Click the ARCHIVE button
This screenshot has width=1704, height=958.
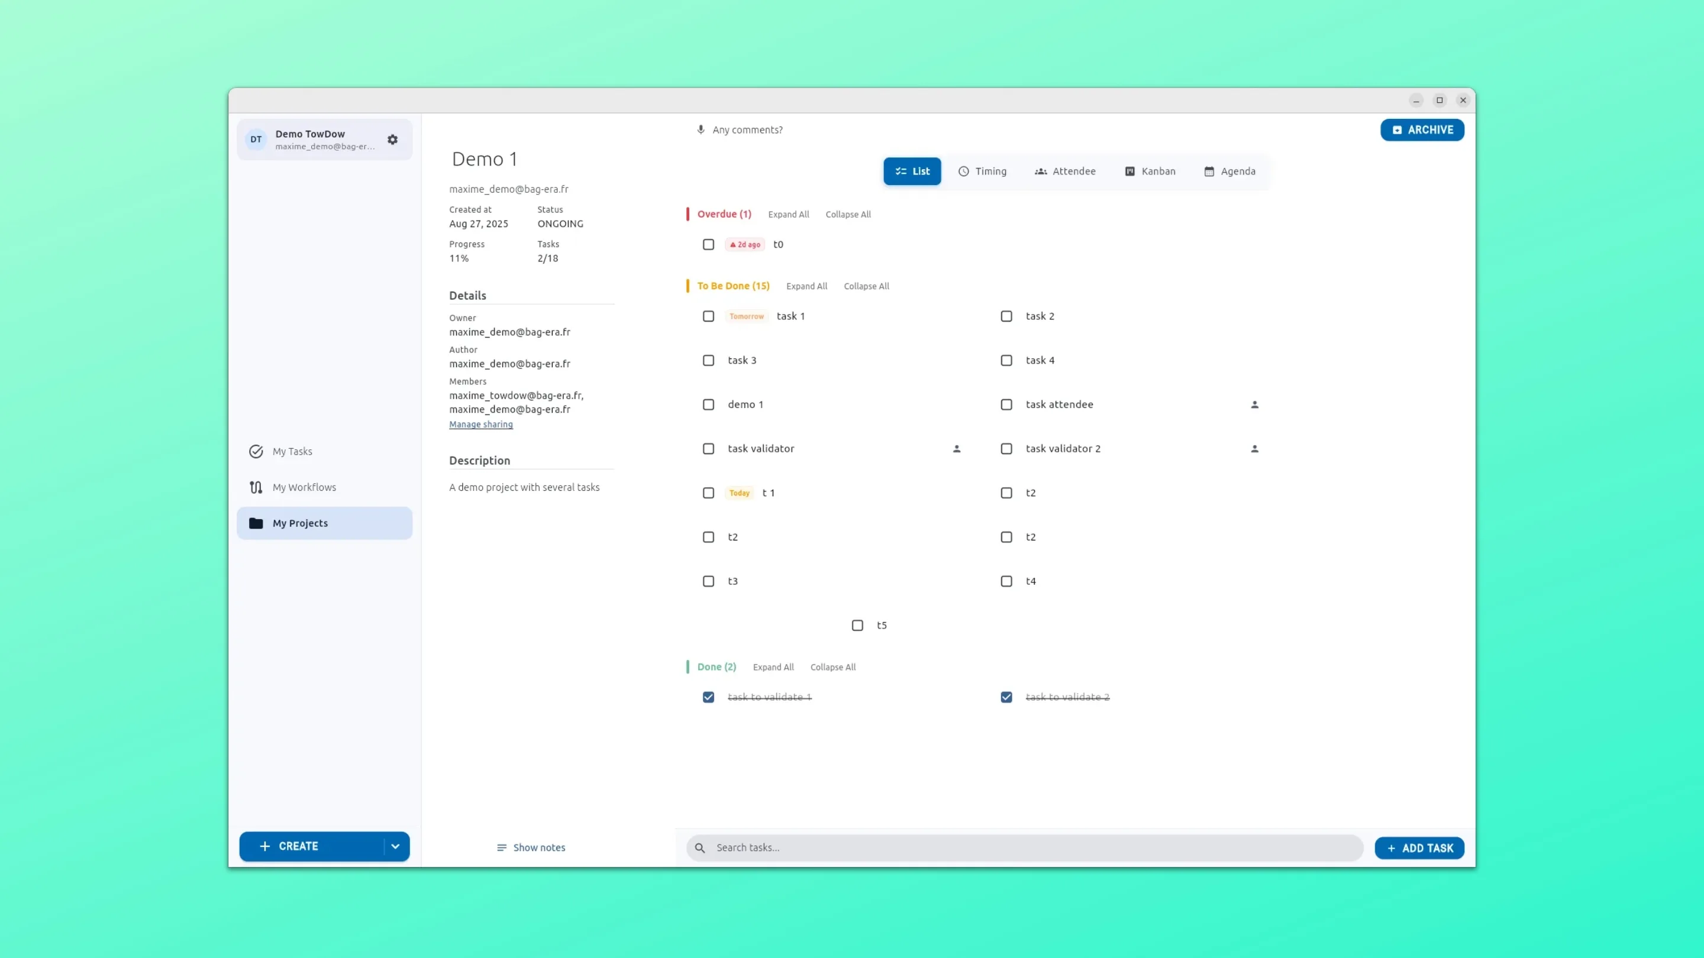coord(1422,130)
